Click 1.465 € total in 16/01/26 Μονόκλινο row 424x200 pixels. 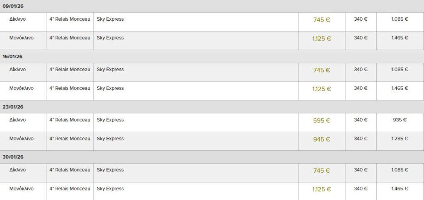tap(400, 88)
